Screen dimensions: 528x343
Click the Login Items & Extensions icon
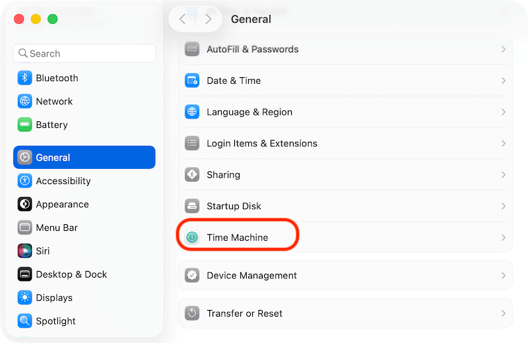point(192,143)
